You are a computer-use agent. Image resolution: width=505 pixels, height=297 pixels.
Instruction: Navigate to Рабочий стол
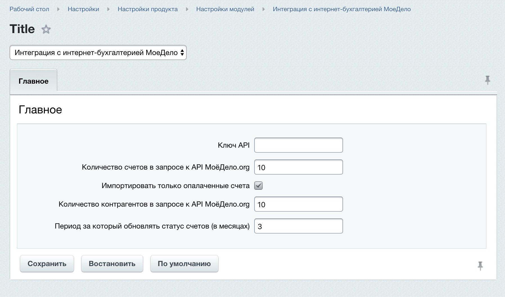(x=29, y=9)
